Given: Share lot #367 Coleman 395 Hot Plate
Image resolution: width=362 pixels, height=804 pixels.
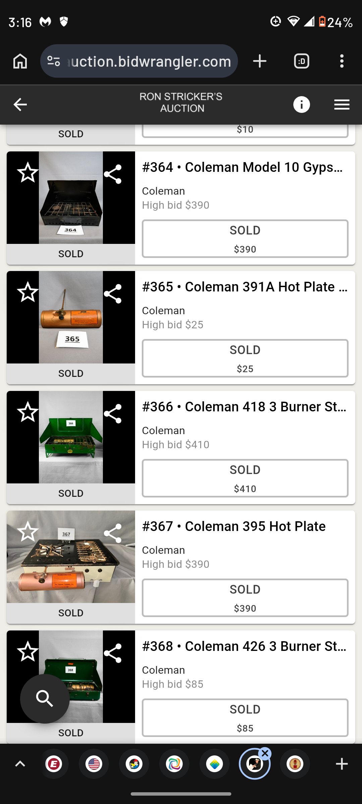Looking at the screenshot, I should 113,533.
